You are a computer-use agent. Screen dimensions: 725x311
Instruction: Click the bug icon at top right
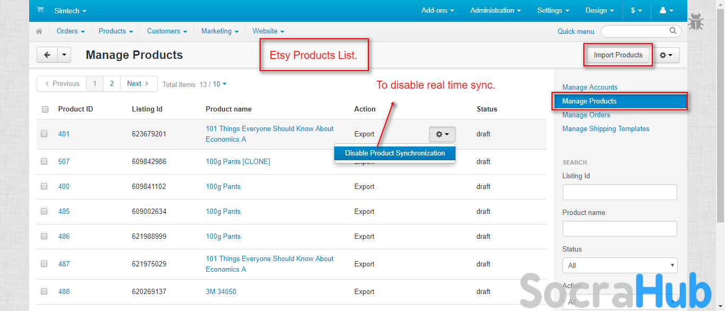click(x=696, y=22)
